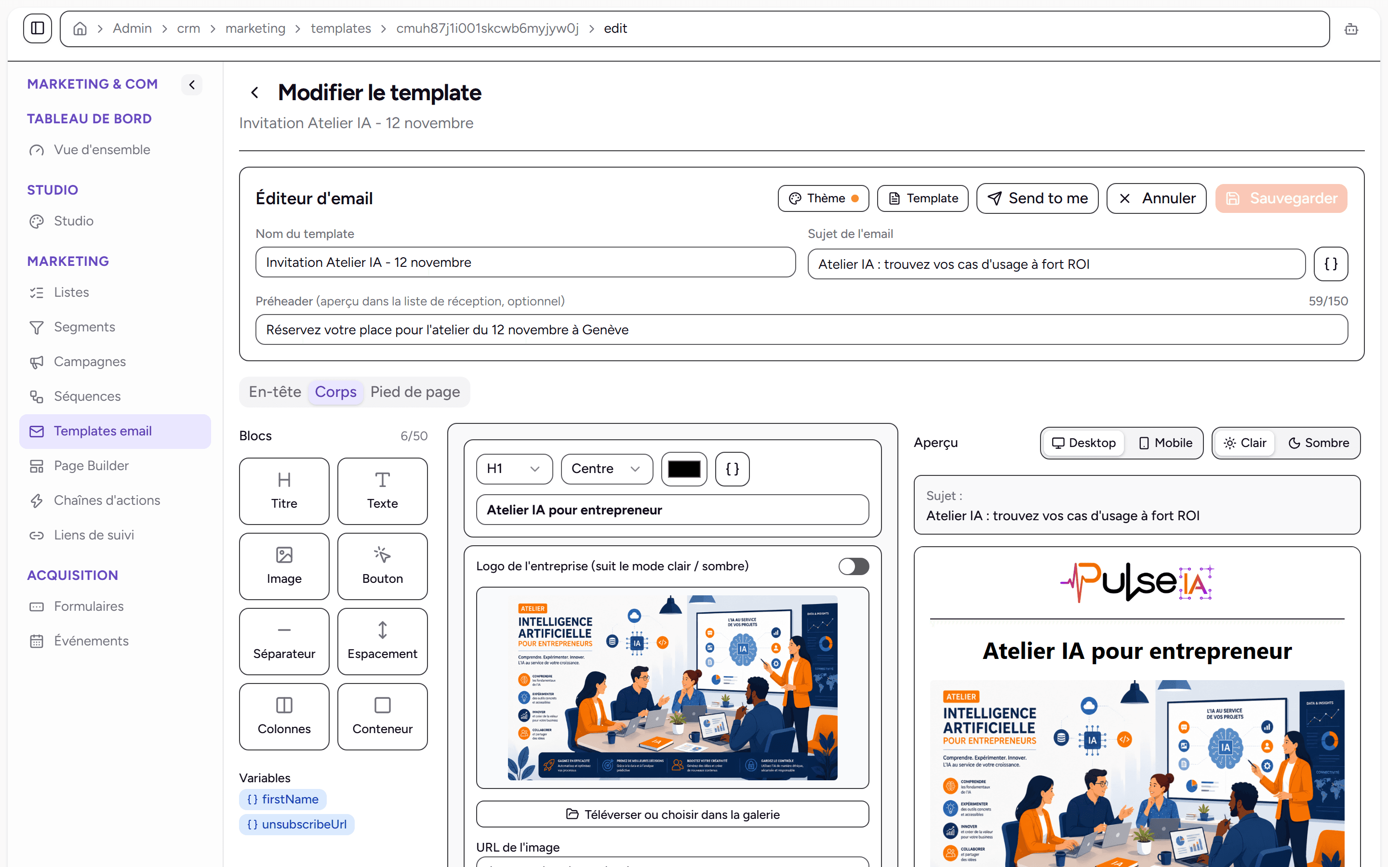Switch to the Pied de page tab
This screenshot has width=1388, height=867.
tap(415, 392)
